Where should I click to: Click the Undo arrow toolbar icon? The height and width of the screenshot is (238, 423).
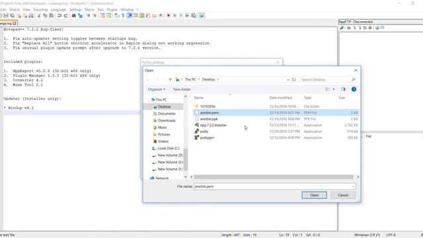59,16
